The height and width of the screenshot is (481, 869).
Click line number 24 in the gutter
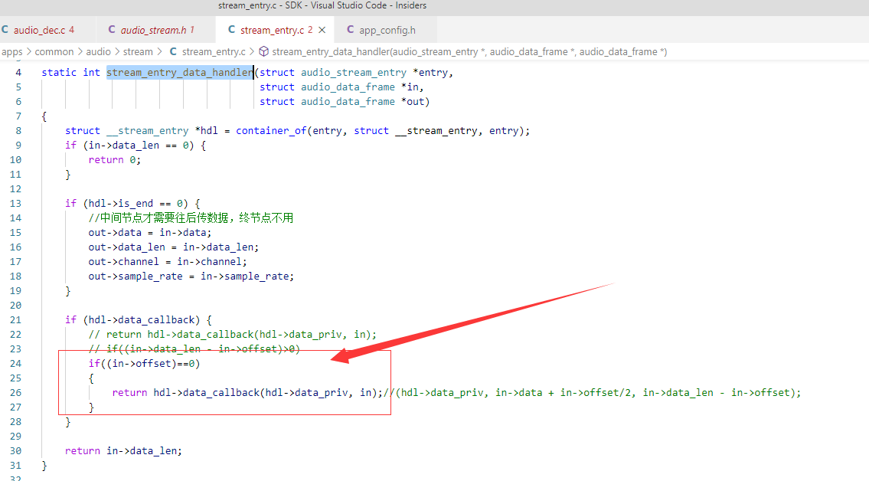(15, 364)
